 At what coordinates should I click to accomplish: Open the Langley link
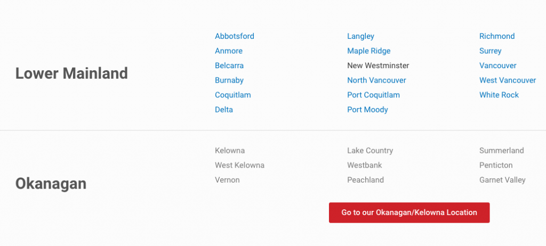pyautogui.click(x=360, y=36)
